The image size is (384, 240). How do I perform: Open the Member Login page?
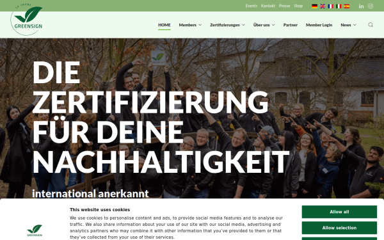point(319,25)
